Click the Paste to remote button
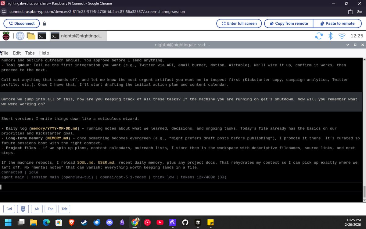 [337, 23]
